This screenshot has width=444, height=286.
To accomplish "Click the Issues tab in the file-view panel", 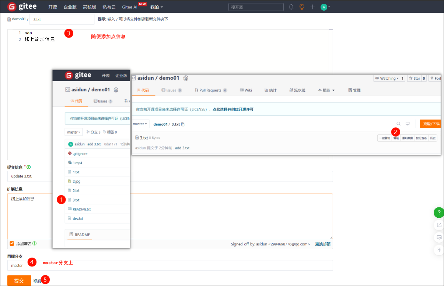I will click(172, 90).
